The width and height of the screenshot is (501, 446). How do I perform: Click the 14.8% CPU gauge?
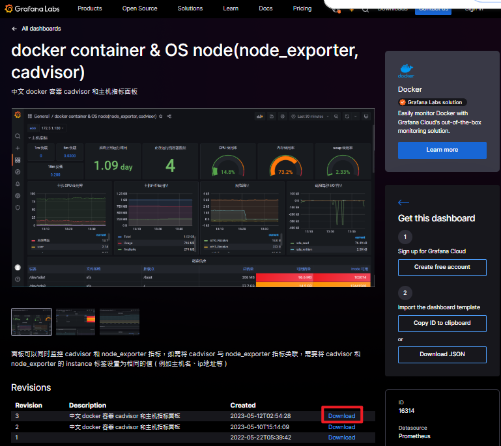tap(228, 166)
